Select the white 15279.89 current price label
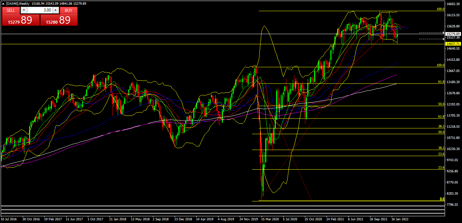 tap(453, 34)
